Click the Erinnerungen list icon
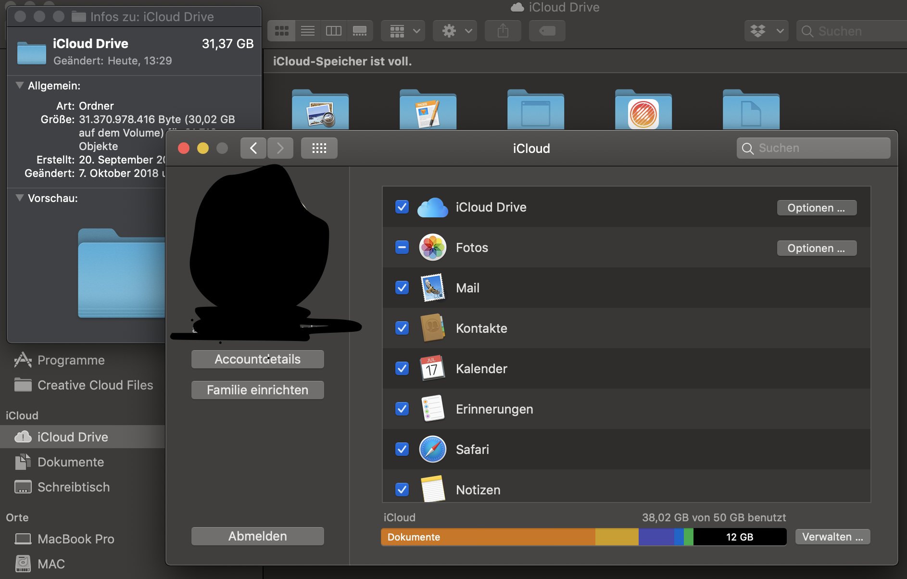The image size is (907, 579). pyautogui.click(x=433, y=409)
